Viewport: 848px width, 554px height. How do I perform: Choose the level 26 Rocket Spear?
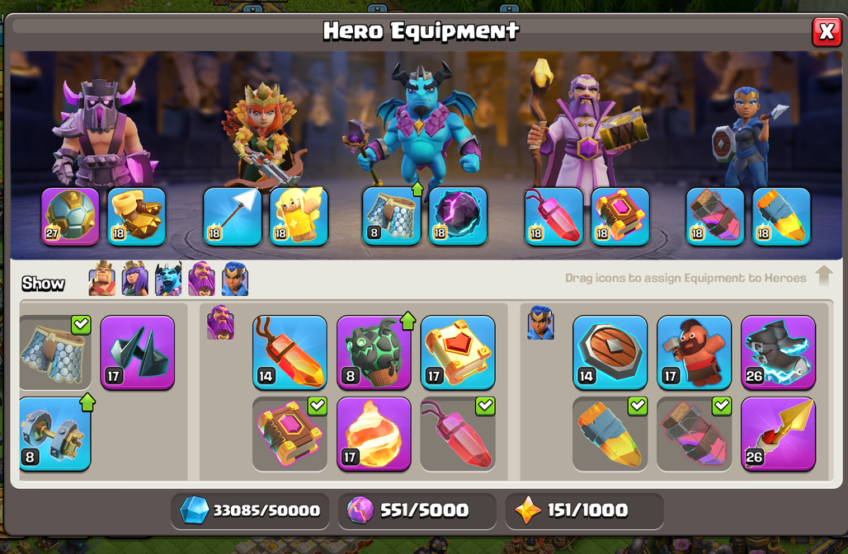point(778,434)
